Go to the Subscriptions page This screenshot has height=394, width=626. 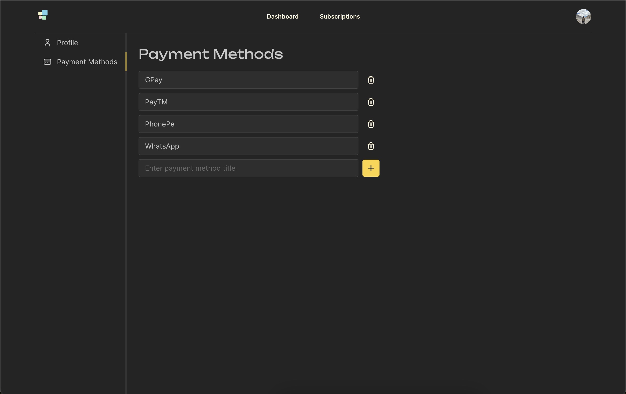click(x=340, y=16)
